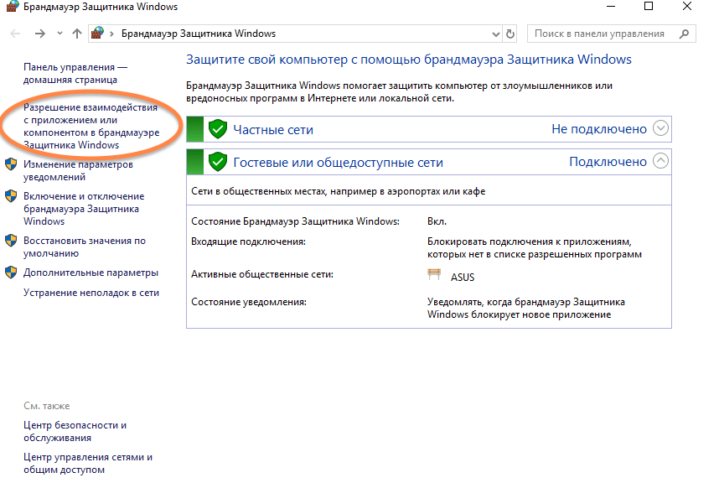
Task: Maximize the Брандмауэр Защитника Windows window
Action: pyautogui.click(x=649, y=7)
